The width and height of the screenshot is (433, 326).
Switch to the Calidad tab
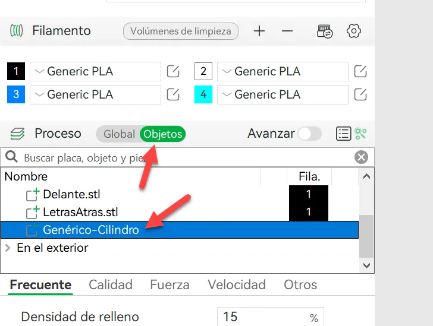click(111, 284)
